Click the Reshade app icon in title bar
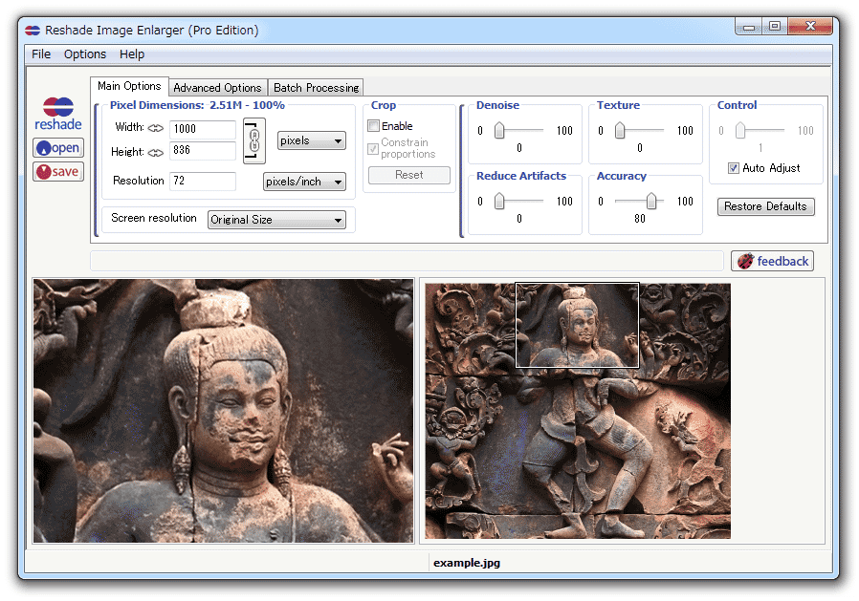The width and height of the screenshot is (859, 601). tap(33, 31)
